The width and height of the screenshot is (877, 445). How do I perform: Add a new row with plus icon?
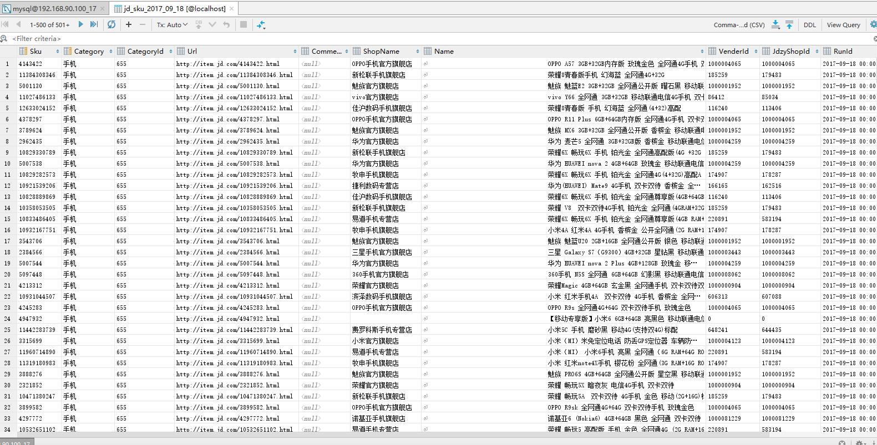click(x=129, y=24)
